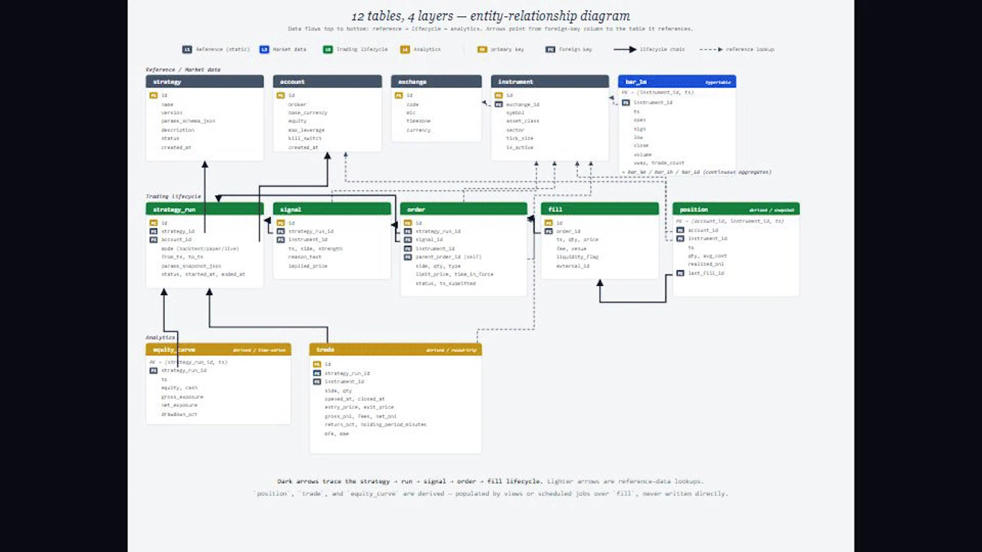The width and height of the screenshot is (982, 552).
Task: Click the primary key legend badge
Action: point(482,49)
